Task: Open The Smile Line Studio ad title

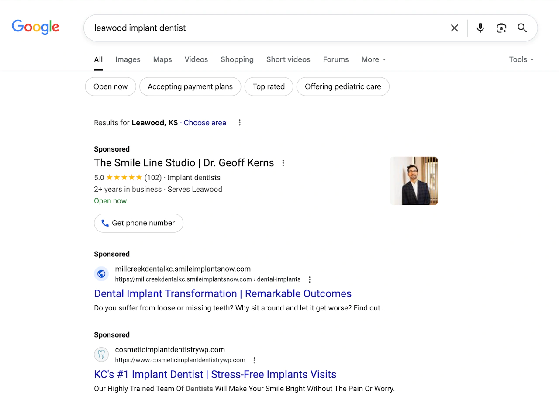Action: 184,163
